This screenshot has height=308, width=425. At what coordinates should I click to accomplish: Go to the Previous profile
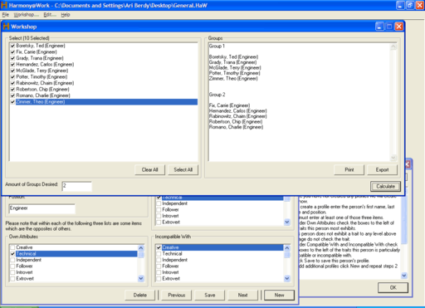(177, 295)
